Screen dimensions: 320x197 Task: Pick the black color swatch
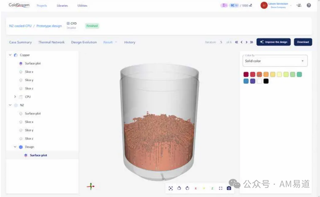pos(266,81)
